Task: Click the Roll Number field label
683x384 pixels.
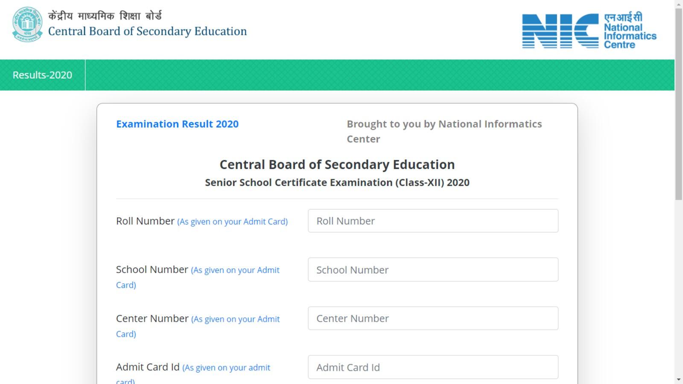Action: coord(145,221)
